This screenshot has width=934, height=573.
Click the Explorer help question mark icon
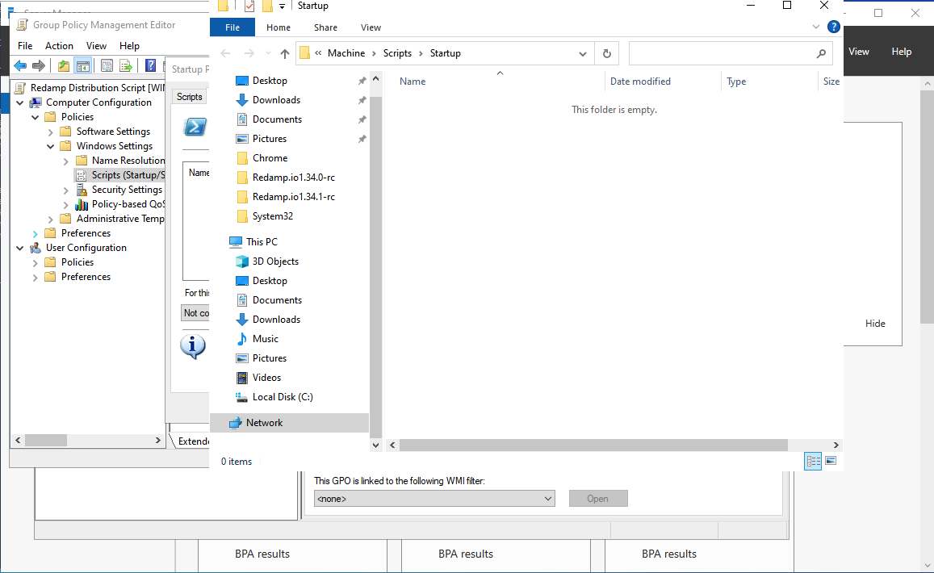[834, 27]
